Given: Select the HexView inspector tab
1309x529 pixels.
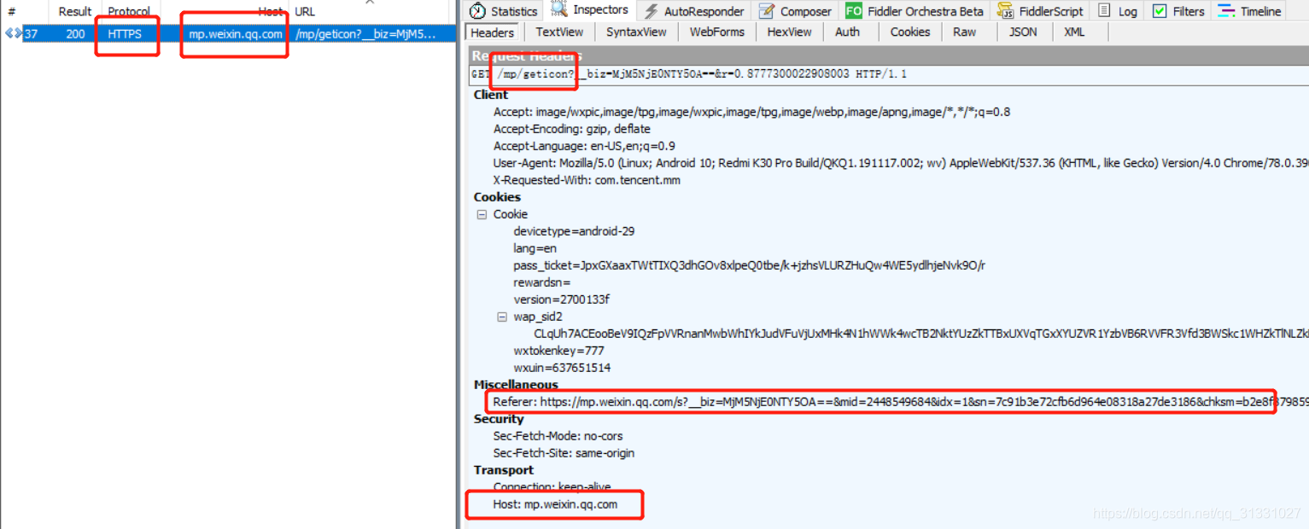Looking at the screenshot, I should pos(789,32).
